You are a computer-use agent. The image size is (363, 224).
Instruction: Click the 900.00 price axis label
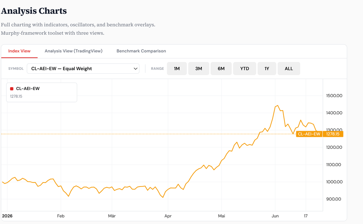click(x=333, y=199)
